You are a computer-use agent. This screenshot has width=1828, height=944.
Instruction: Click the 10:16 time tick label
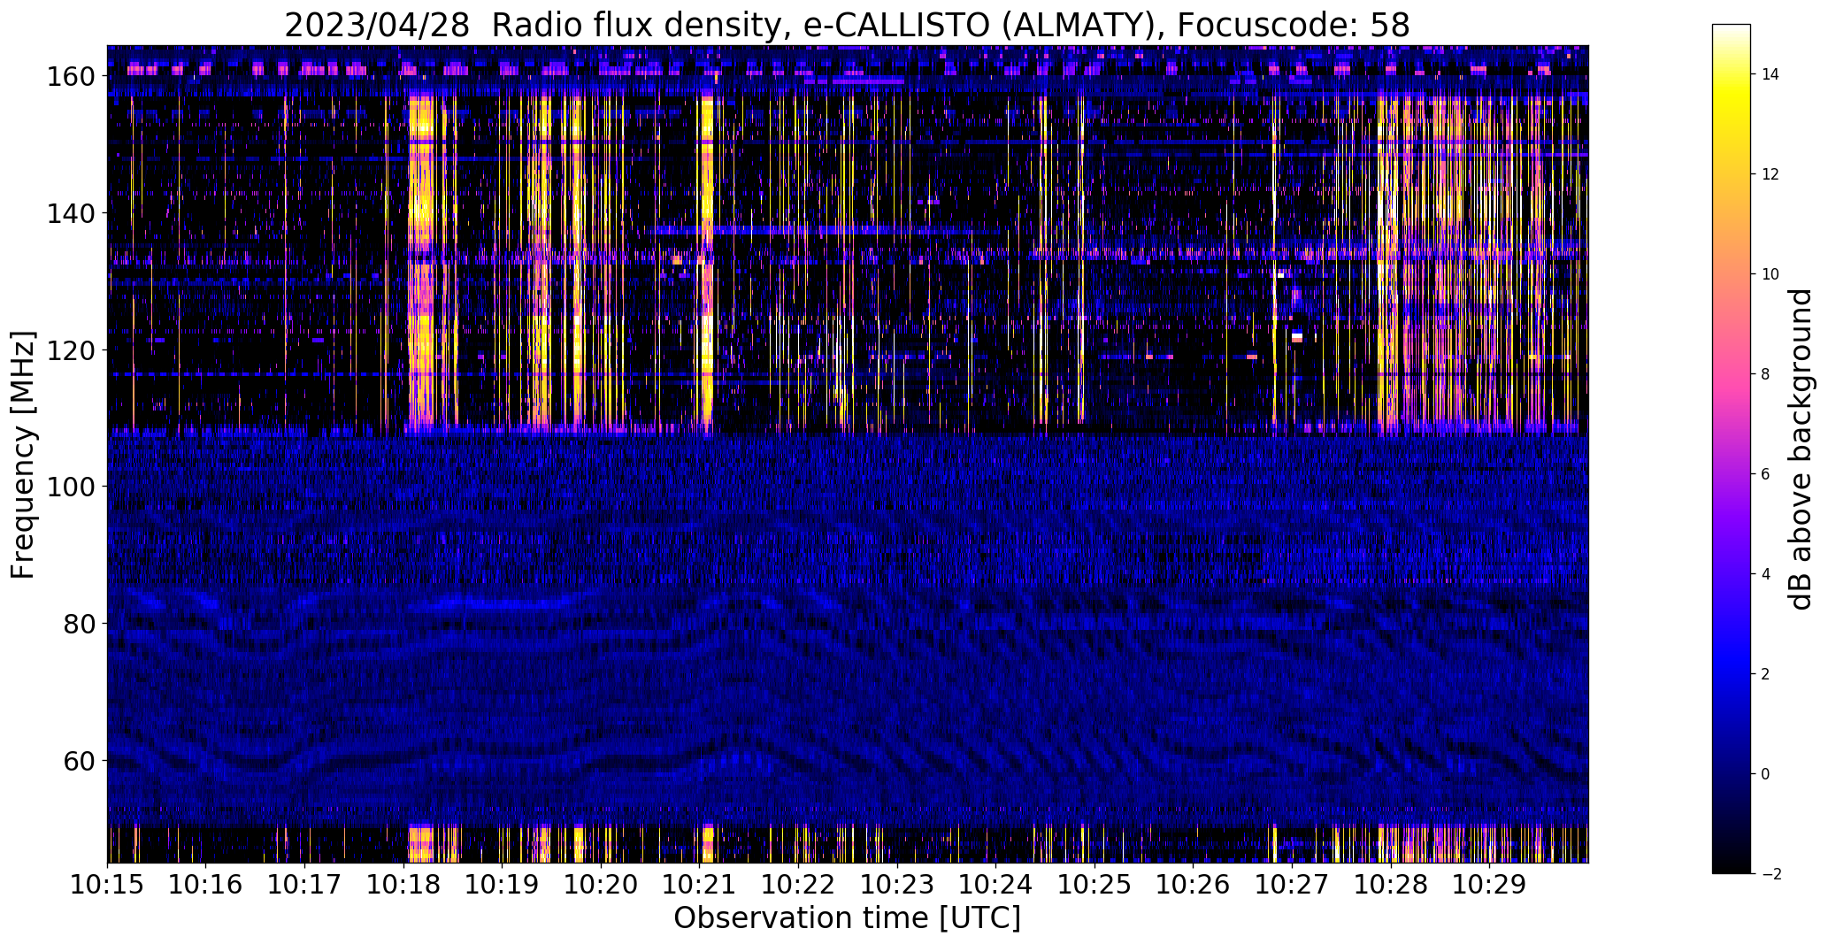(206, 884)
